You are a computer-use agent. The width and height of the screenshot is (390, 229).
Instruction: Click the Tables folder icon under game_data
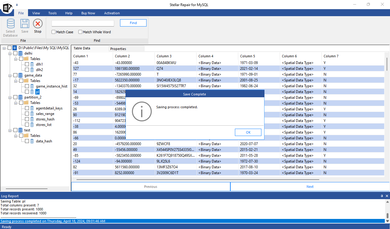tap(26, 81)
